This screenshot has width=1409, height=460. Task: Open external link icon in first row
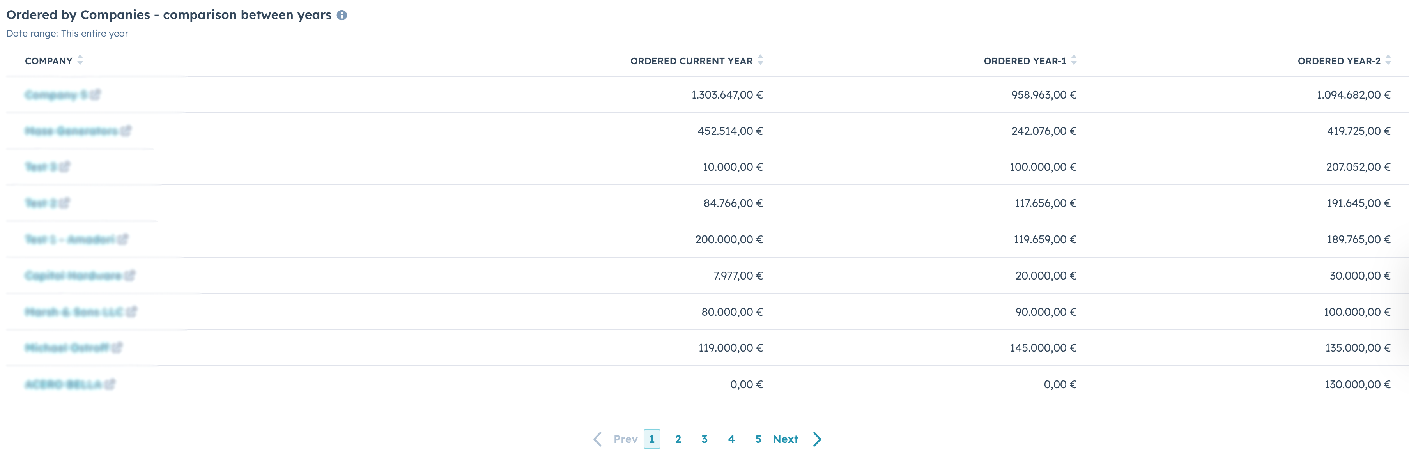pyautogui.click(x=96, y=95)
